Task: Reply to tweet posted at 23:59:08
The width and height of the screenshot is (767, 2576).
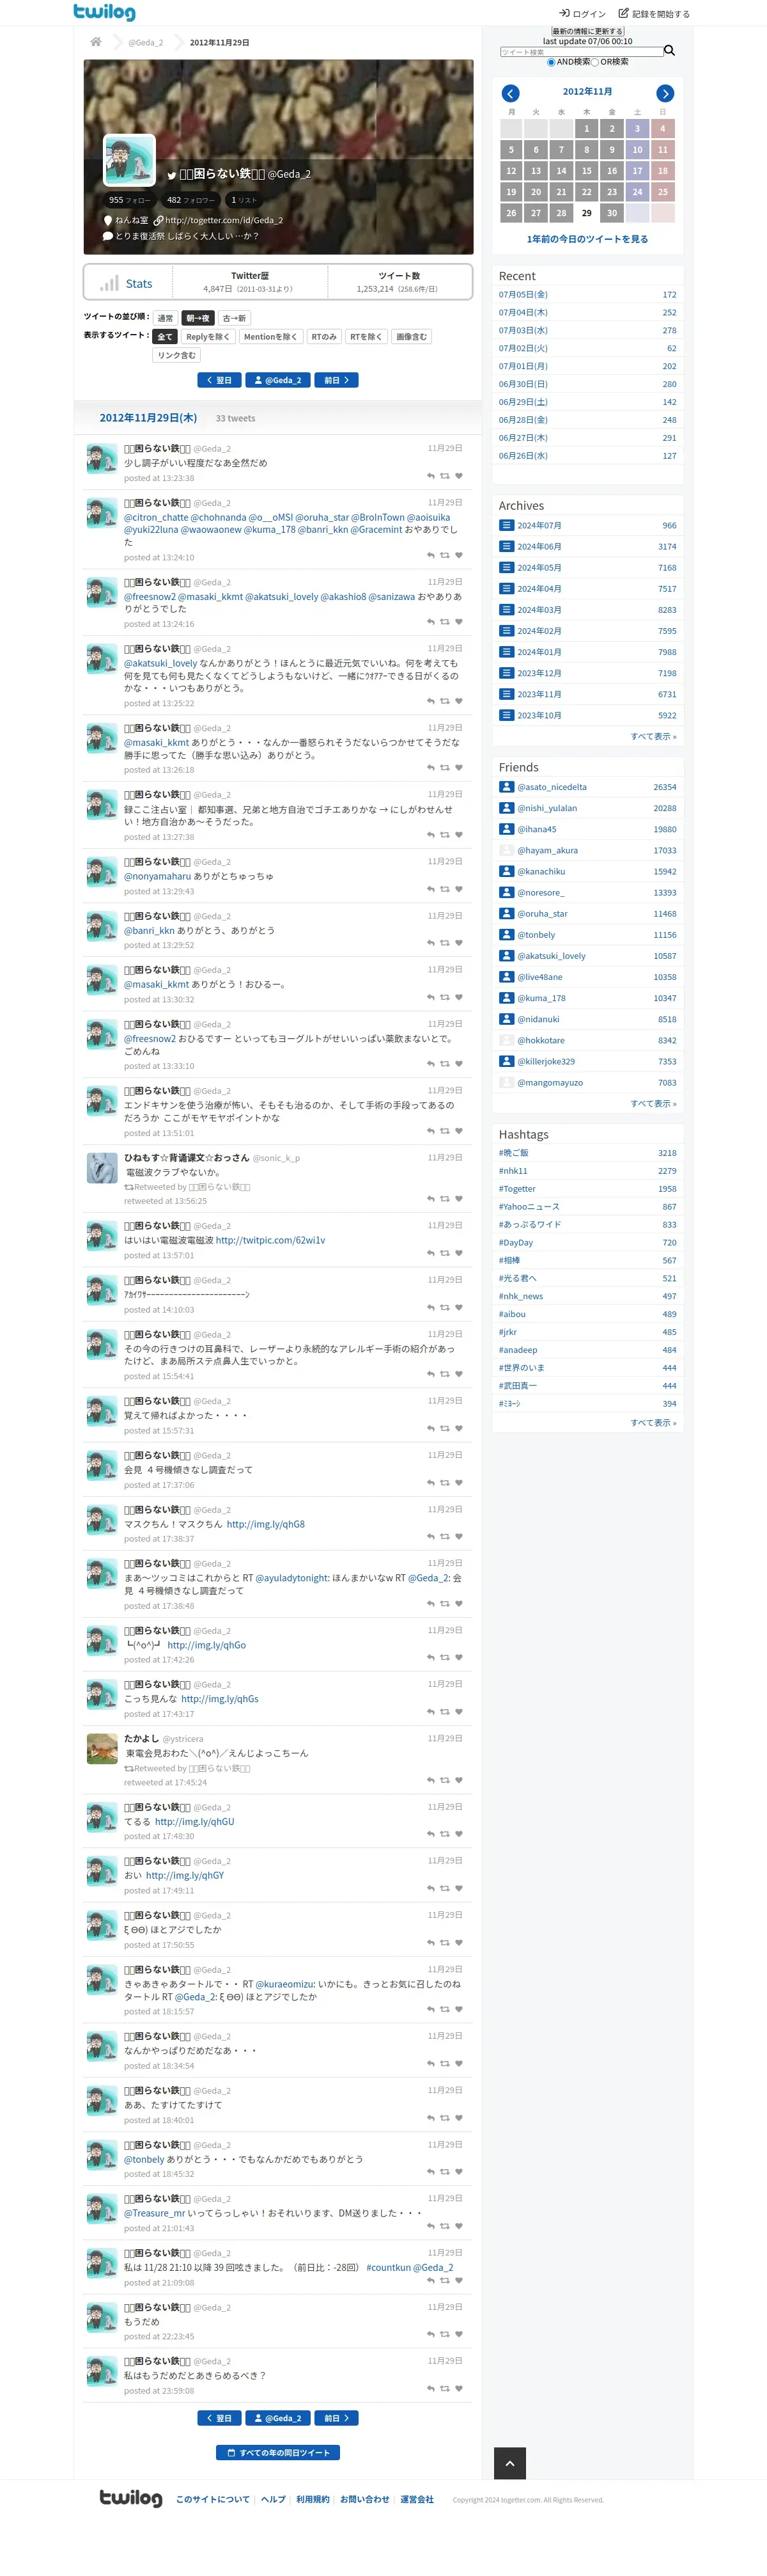Action: click(430, 2388)
